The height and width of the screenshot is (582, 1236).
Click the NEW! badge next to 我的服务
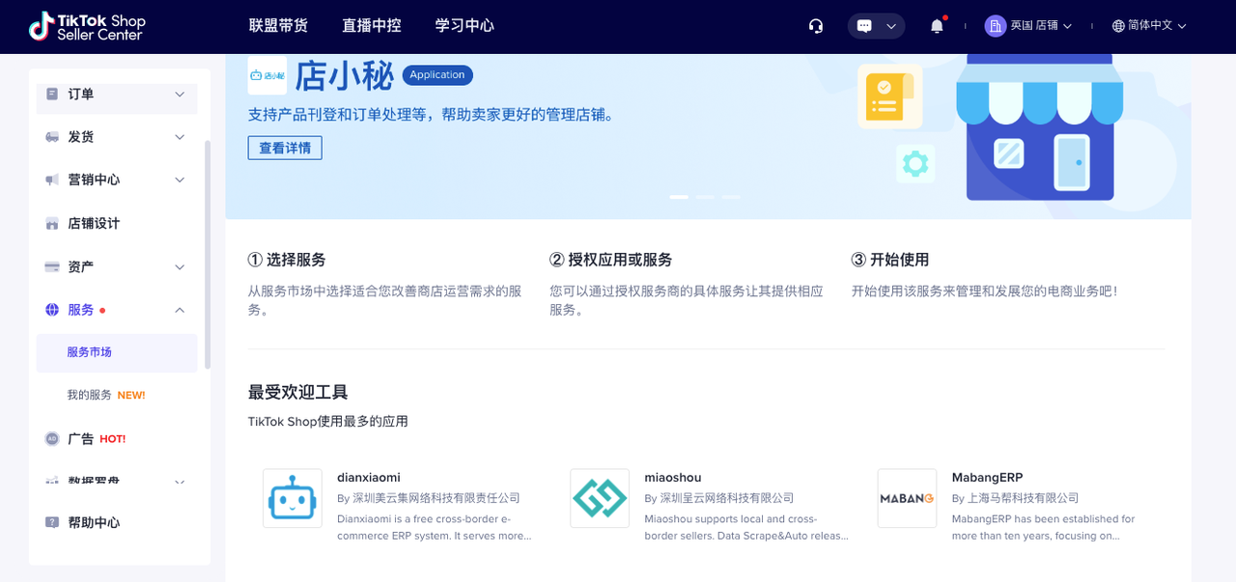click(x=131, y=396)
